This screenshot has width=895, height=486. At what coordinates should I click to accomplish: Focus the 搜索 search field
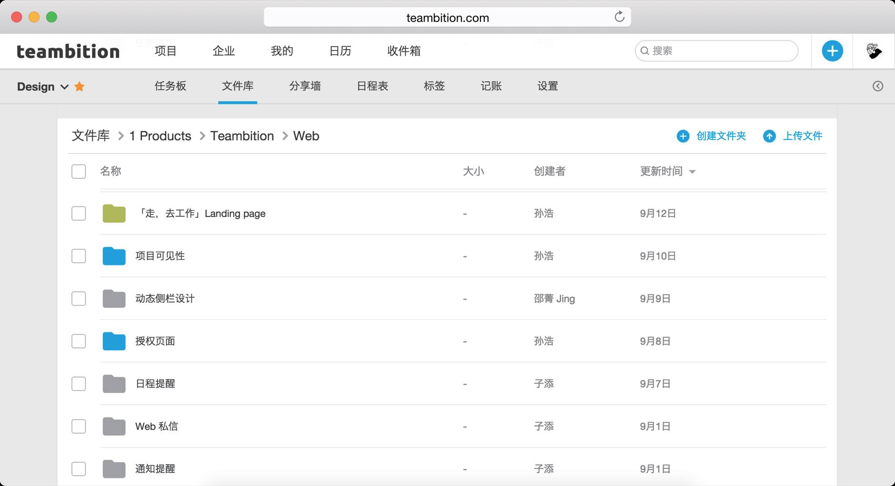pyautogui.click(x=716, y=51)
